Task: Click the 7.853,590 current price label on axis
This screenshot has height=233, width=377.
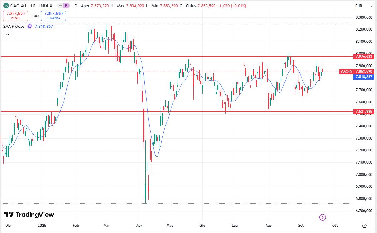Action: 363,72
